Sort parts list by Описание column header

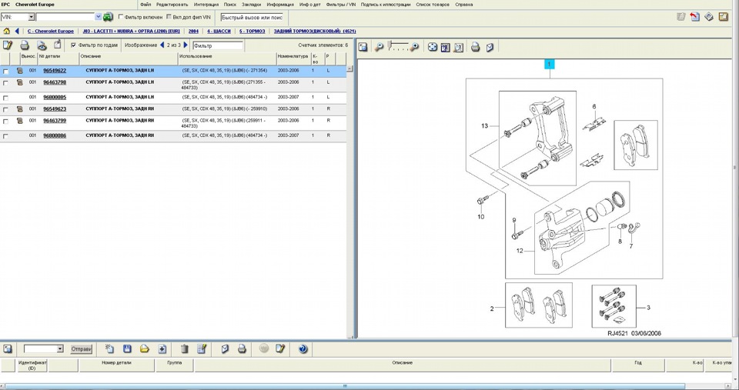(129, 58)
